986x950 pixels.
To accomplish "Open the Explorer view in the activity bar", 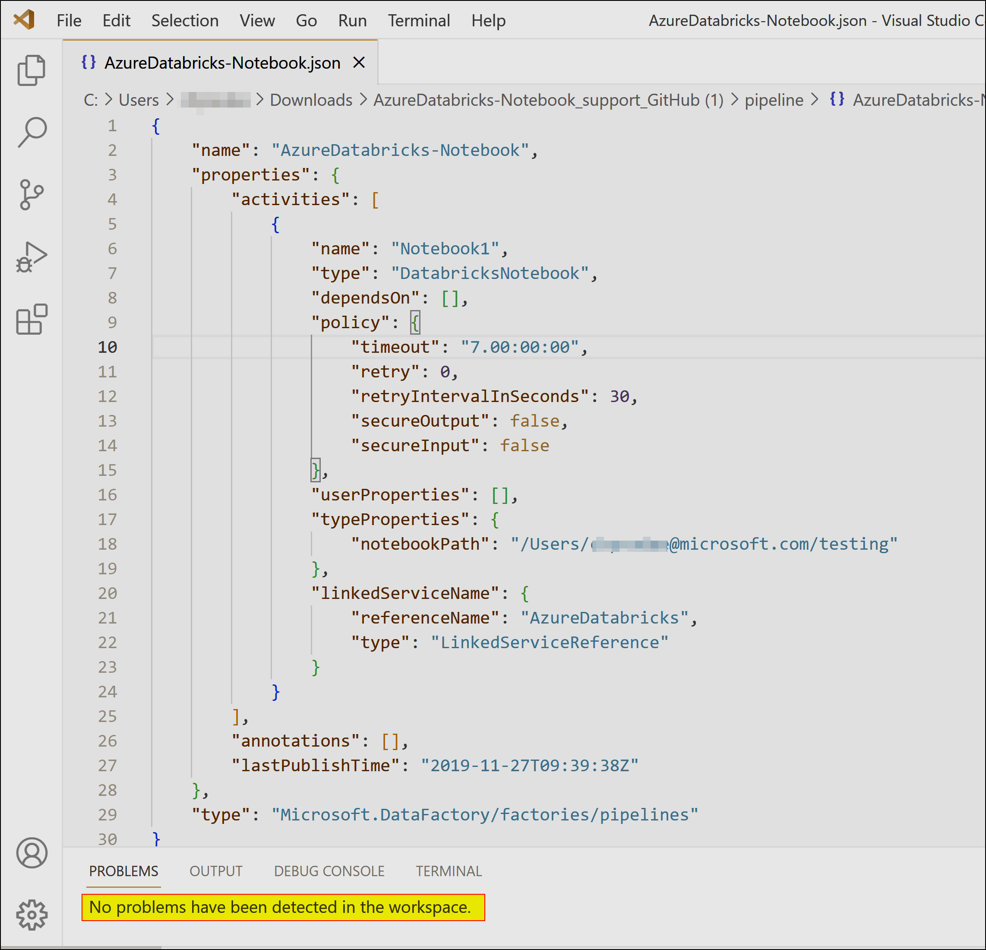I will pyautogui.click(x=31, y=70).
